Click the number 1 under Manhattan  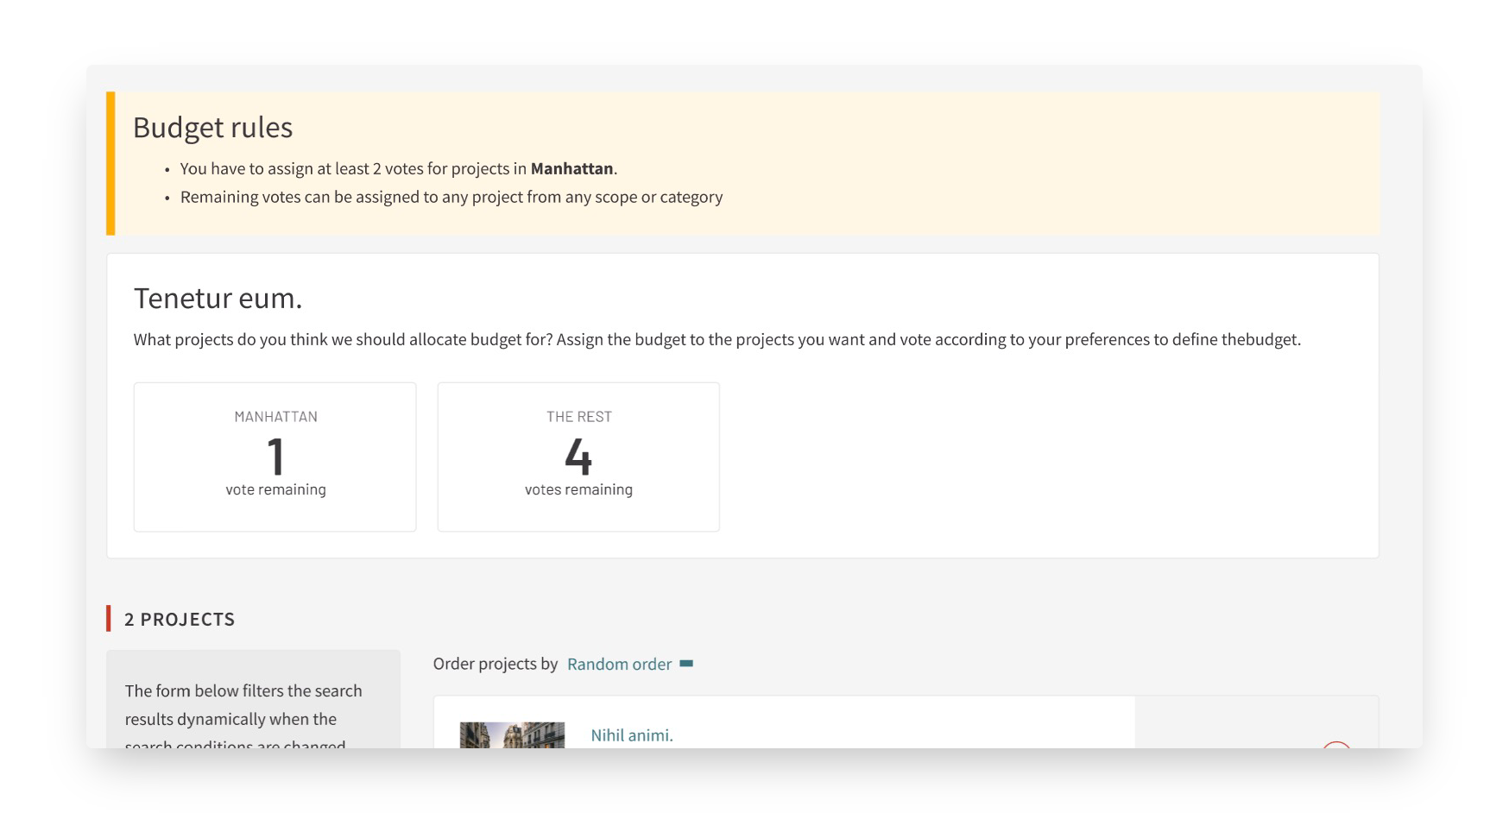(x=276, y=456)
